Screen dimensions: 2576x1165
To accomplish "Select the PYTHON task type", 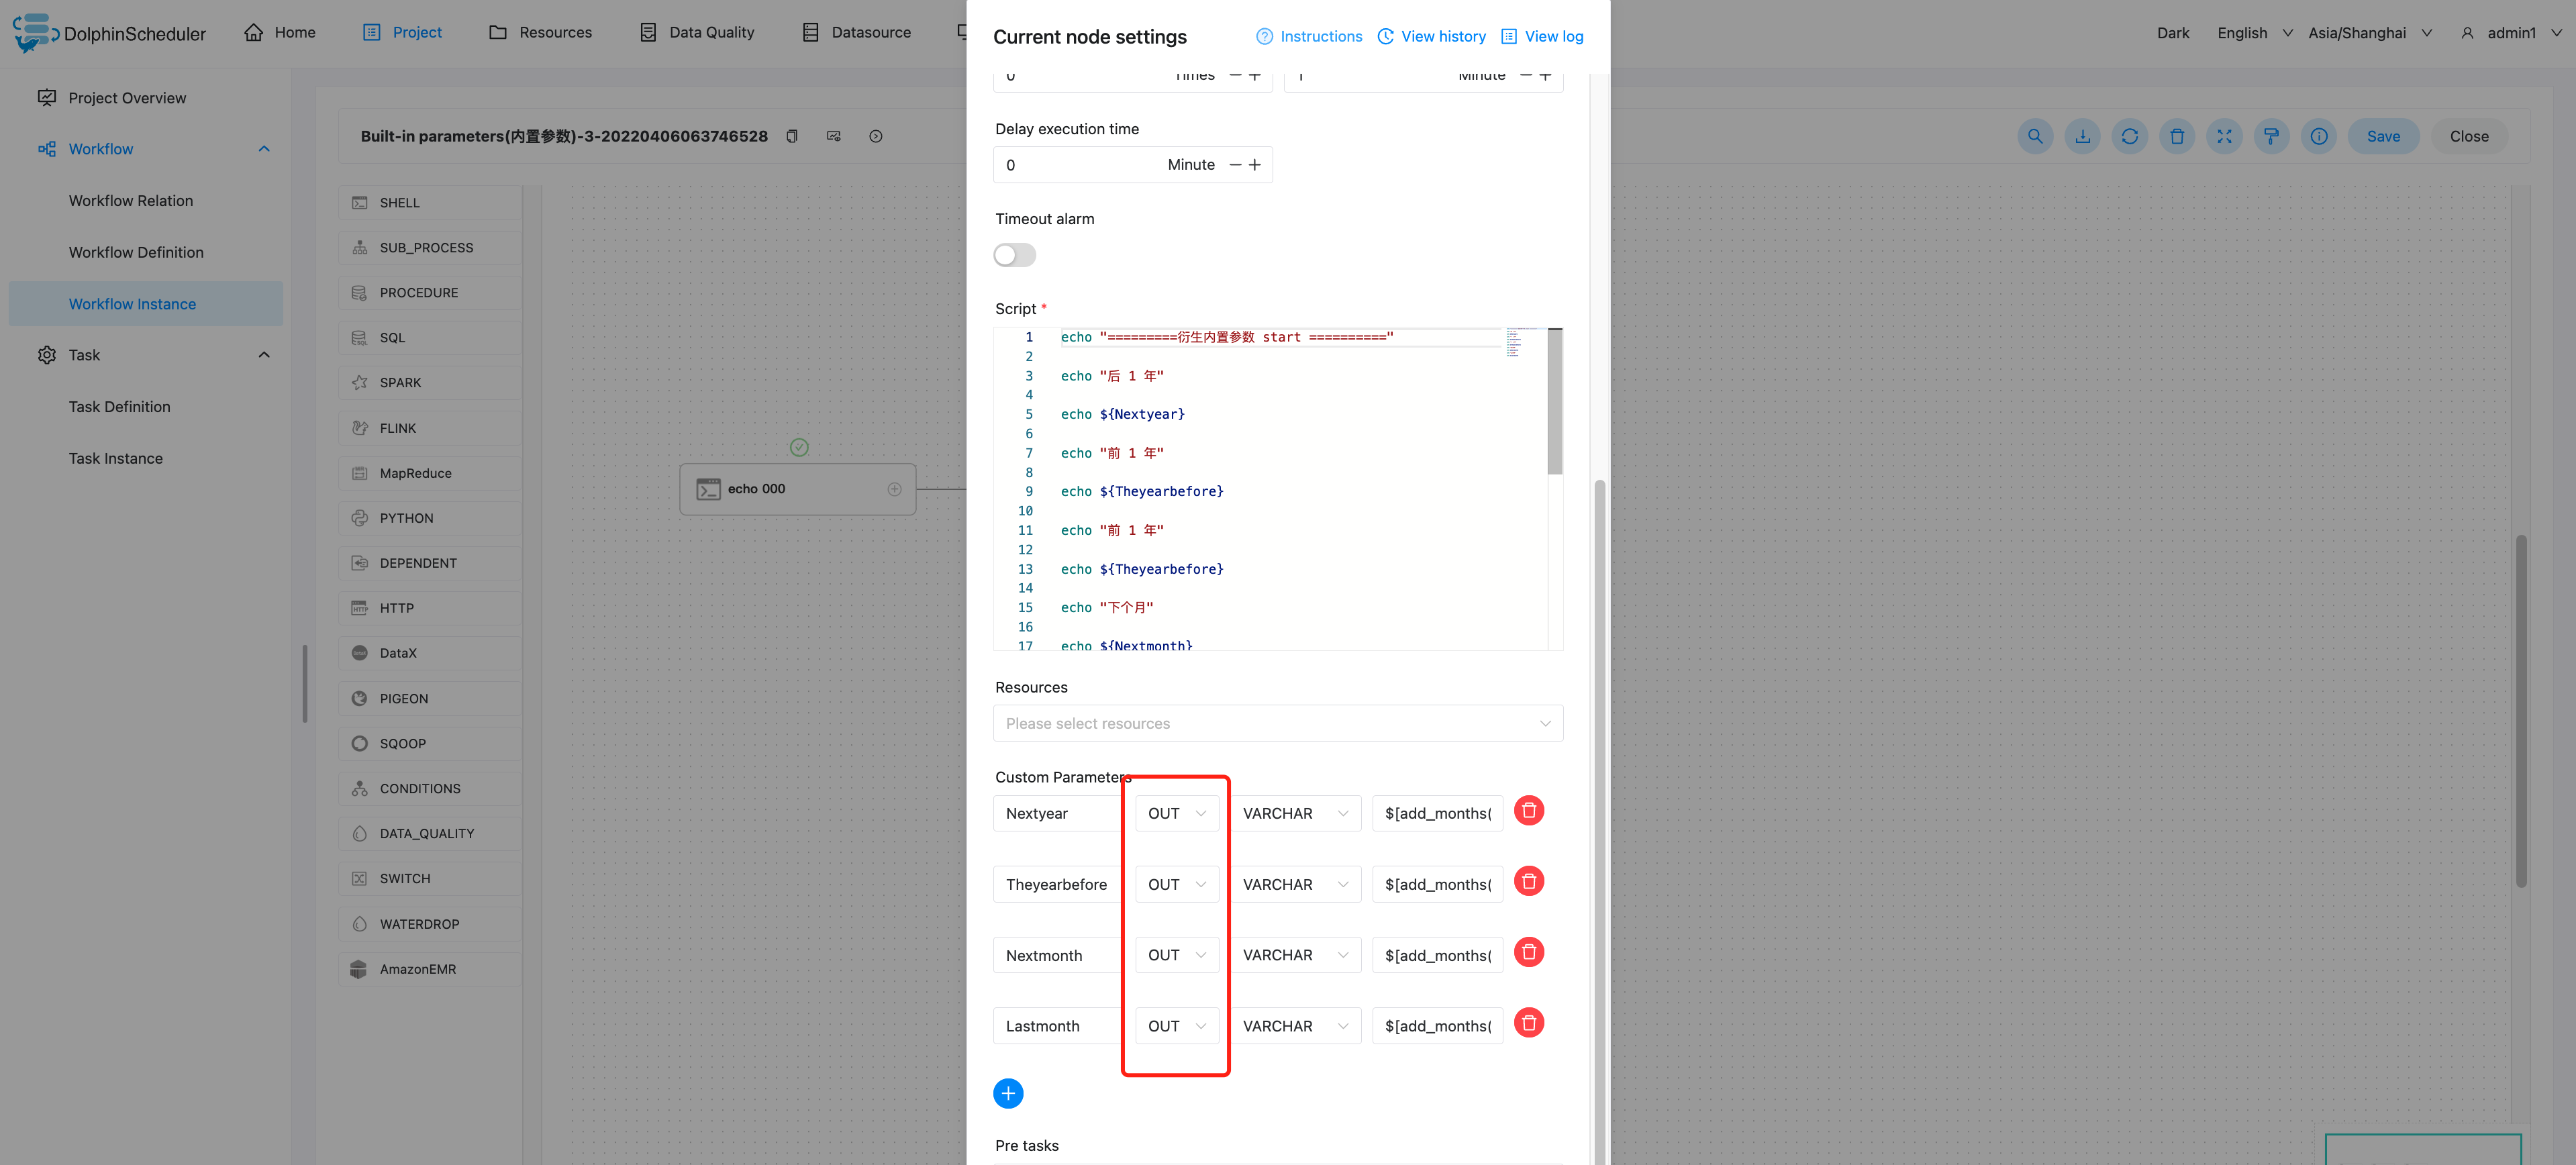I will pyautogui.click(x=406, y=517).
